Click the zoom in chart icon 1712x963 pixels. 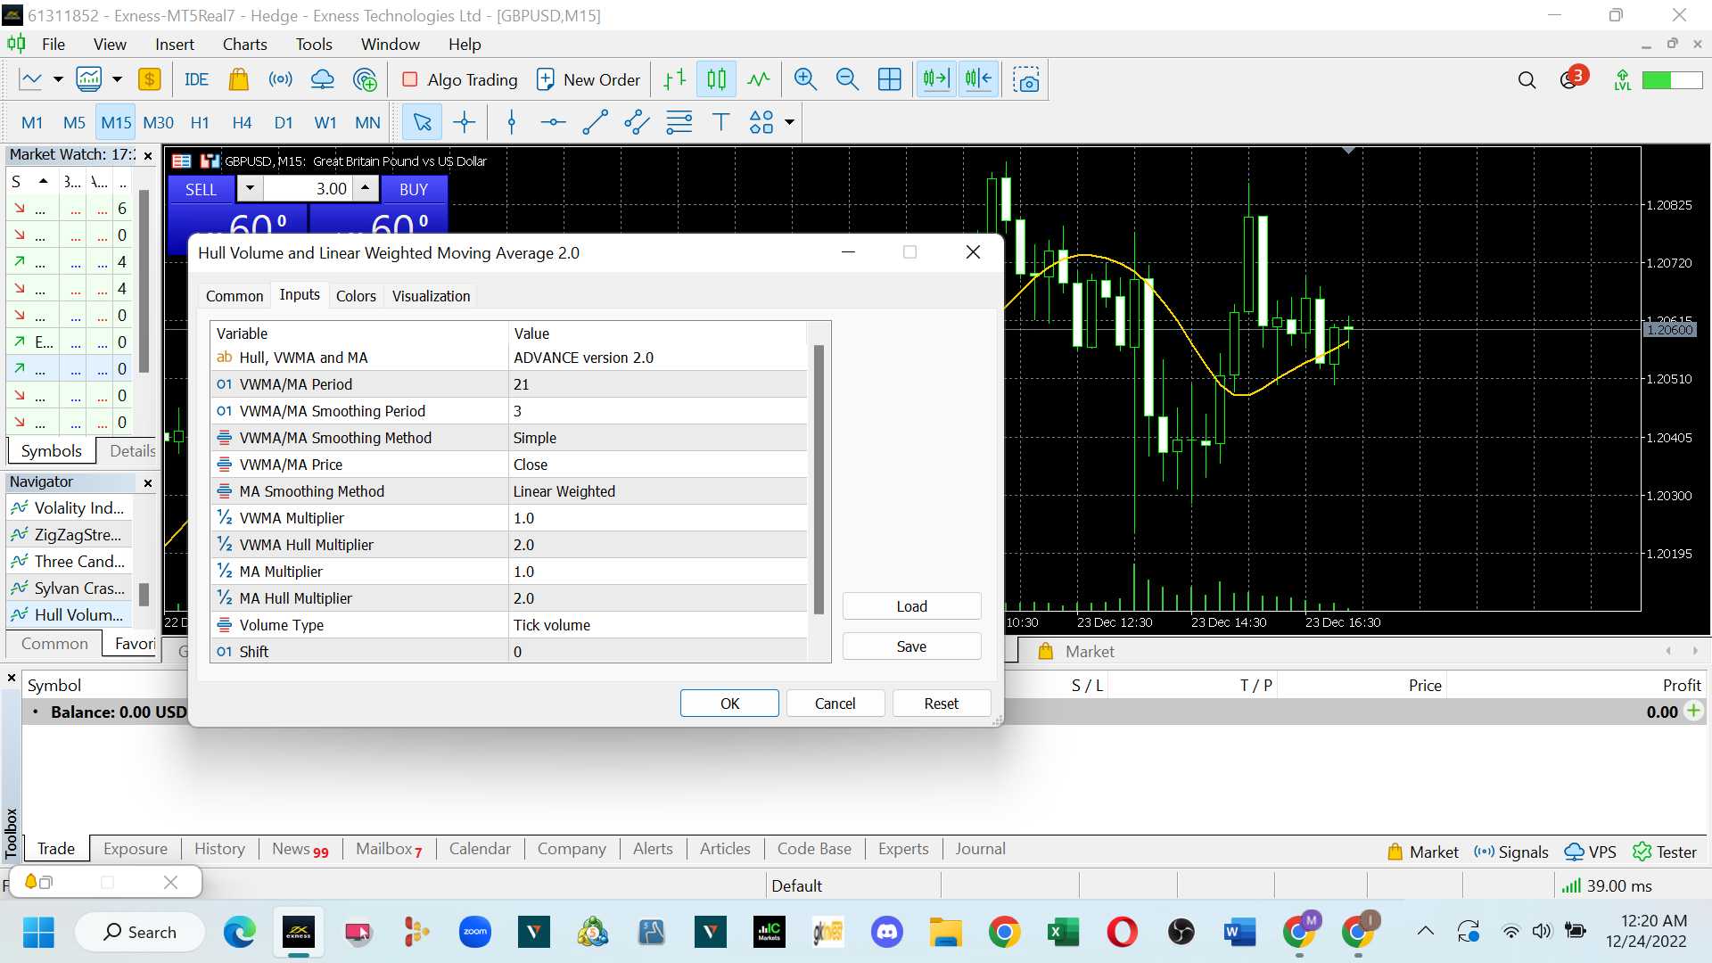coord(805,79)
